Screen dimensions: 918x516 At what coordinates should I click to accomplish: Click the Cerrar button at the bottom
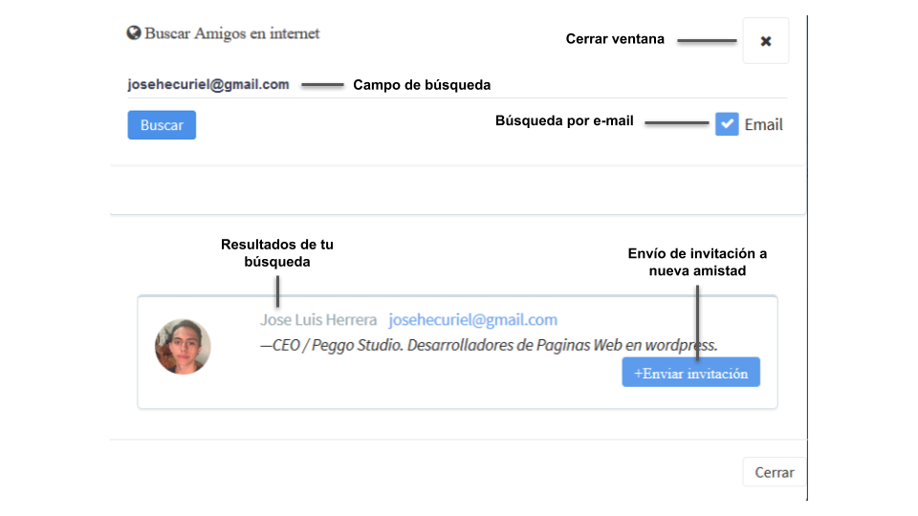click(774, 472)
